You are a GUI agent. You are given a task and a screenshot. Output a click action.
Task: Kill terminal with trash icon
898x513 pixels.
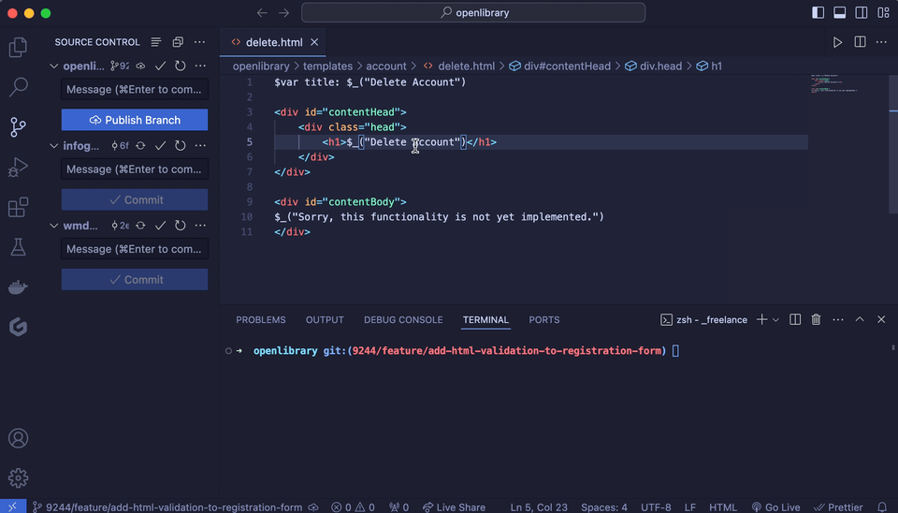coord(816,319)
